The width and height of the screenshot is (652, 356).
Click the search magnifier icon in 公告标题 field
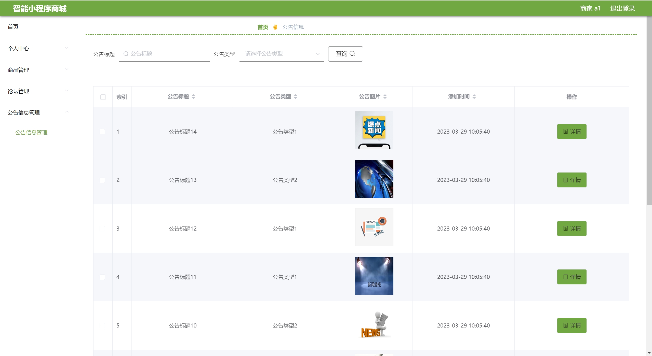[x=126, y=54]
